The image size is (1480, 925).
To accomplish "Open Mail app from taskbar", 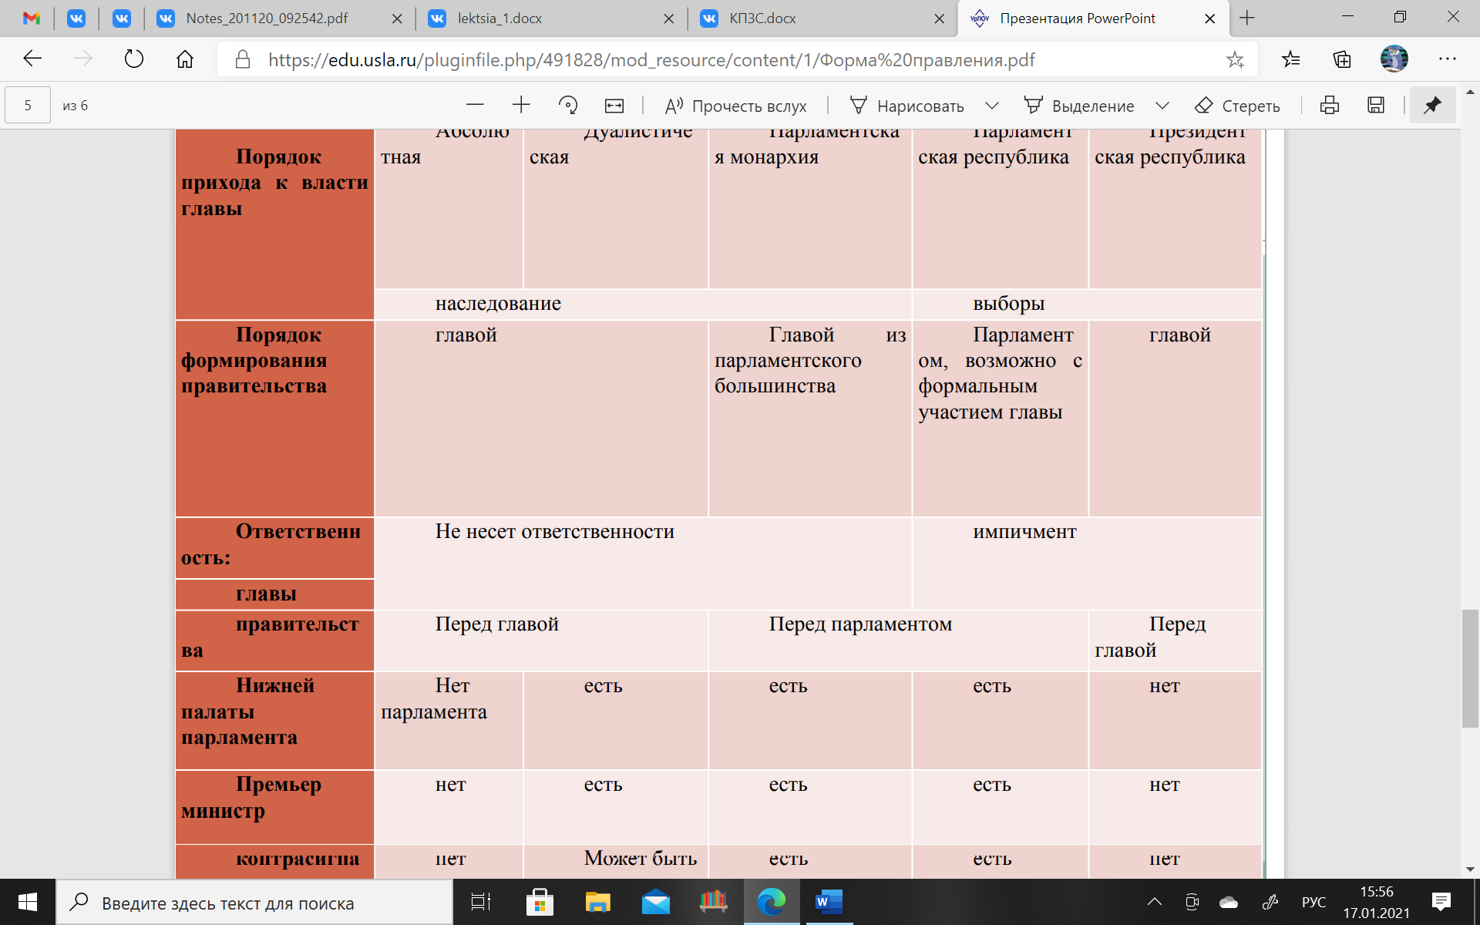I will point(656,902).
